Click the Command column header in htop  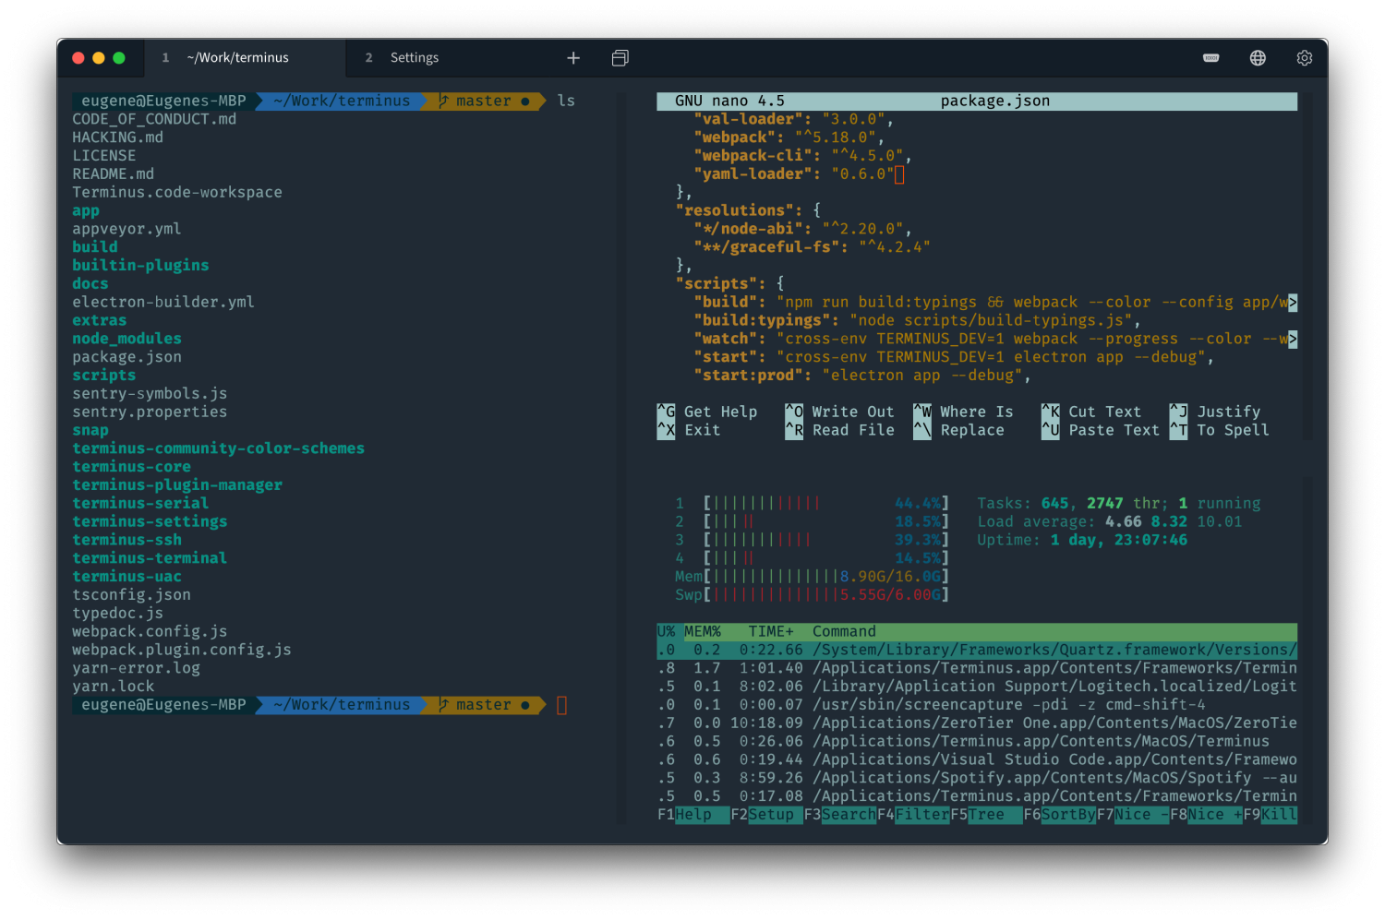point(844,632)
